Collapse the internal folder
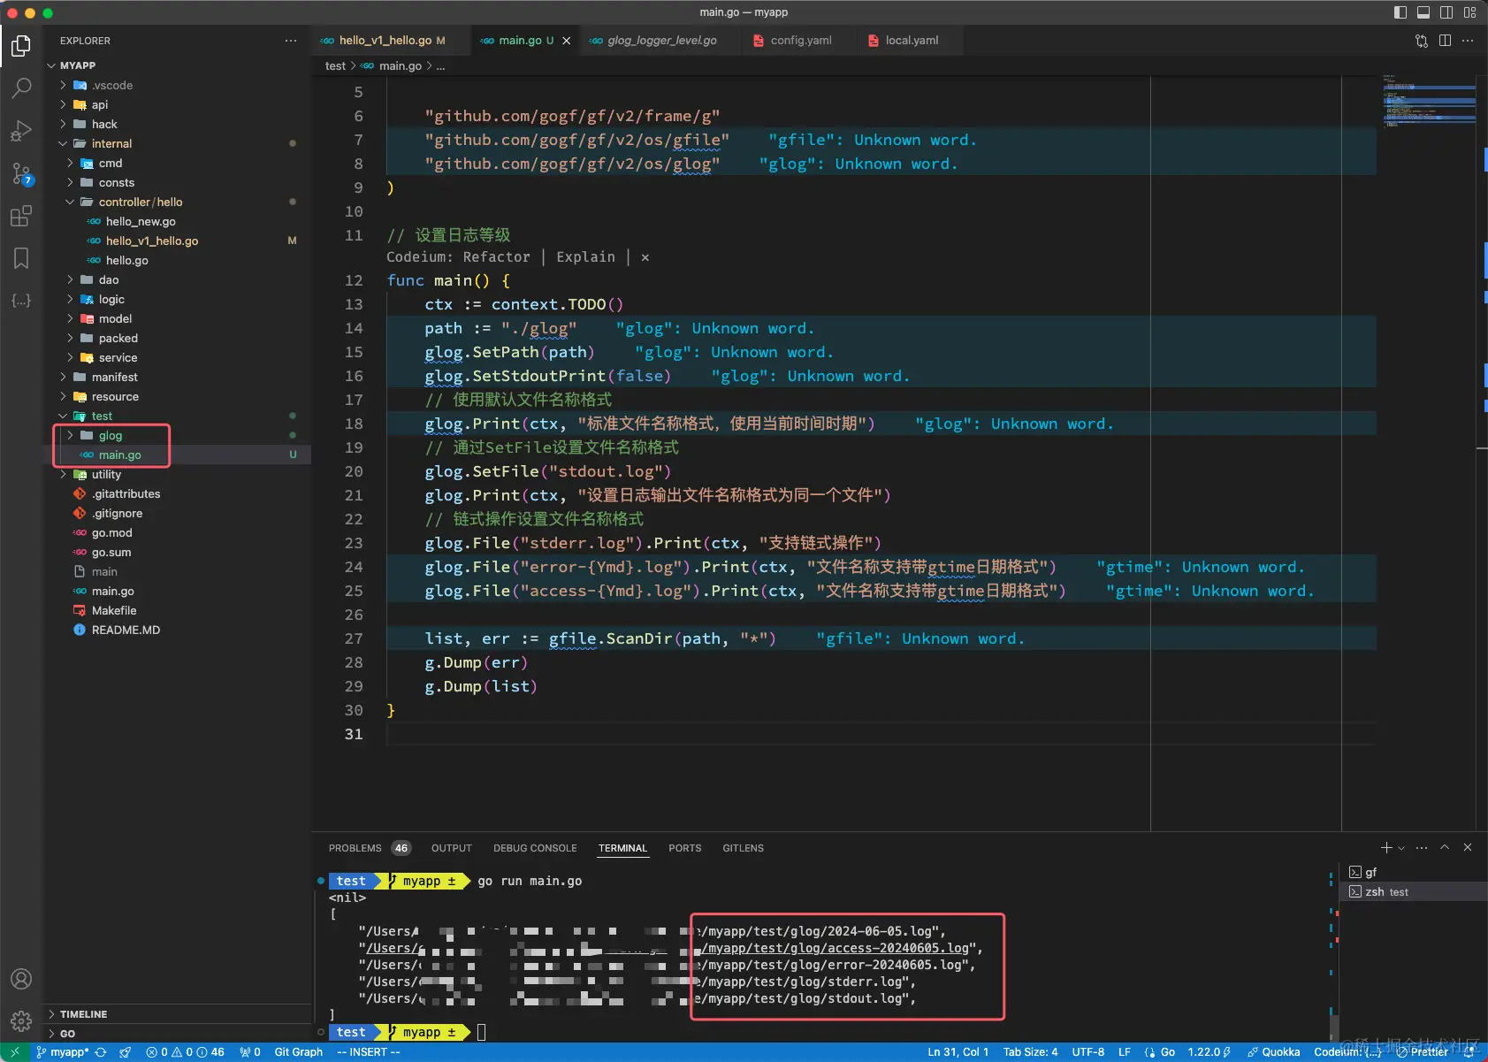 click(x=111, y=143)
